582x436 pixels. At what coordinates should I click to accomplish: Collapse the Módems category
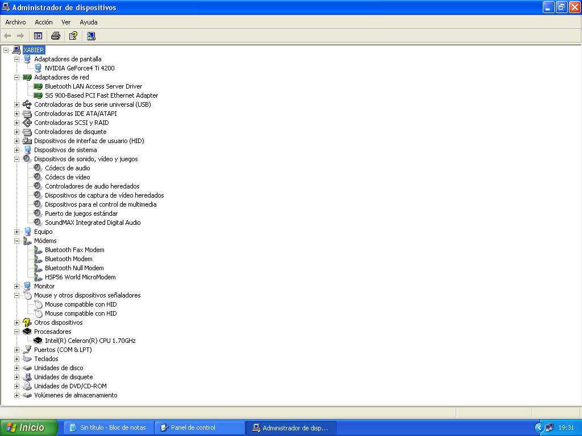point(16,241)
